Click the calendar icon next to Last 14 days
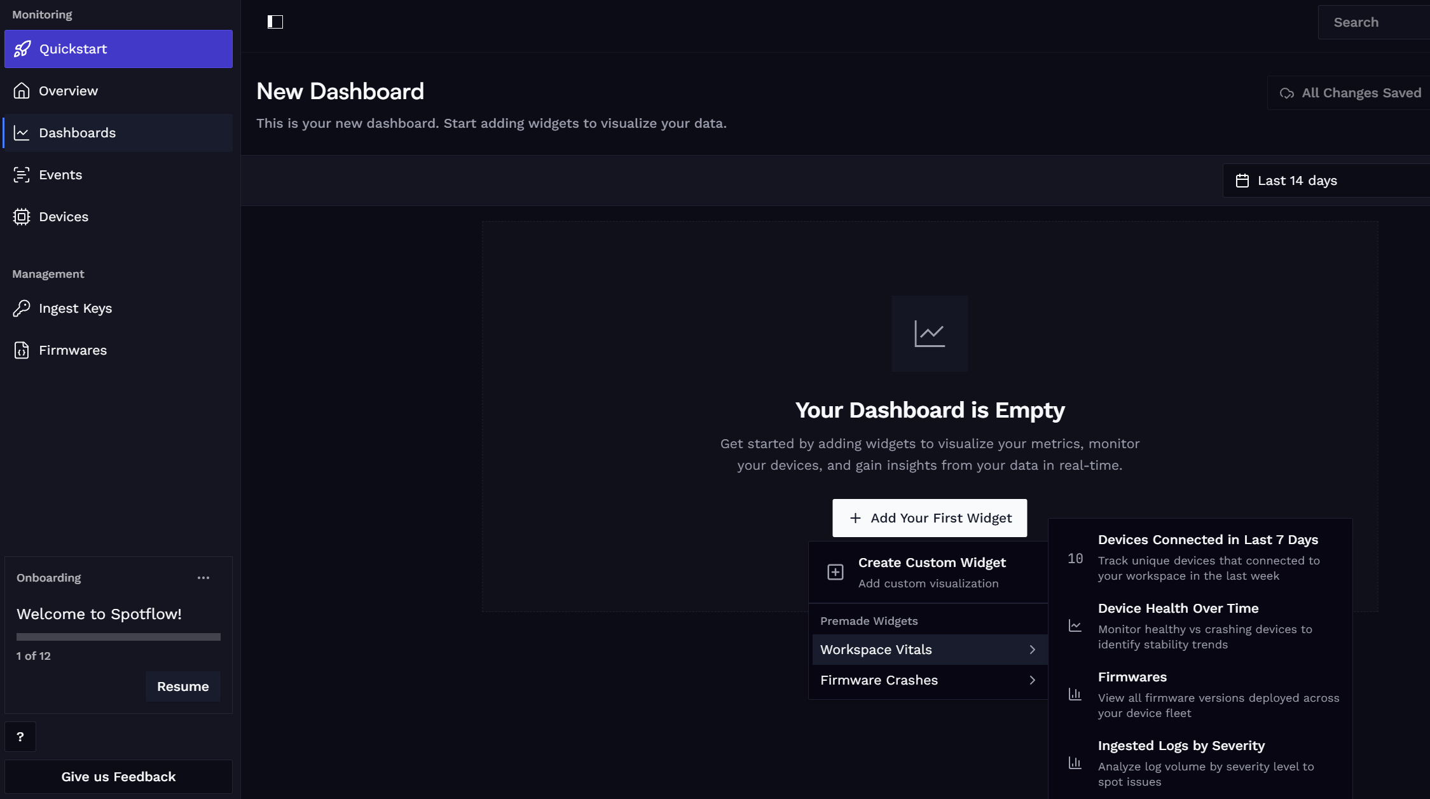The width and height of the screenshot is (1430, 799). (x=1243, y=180)
